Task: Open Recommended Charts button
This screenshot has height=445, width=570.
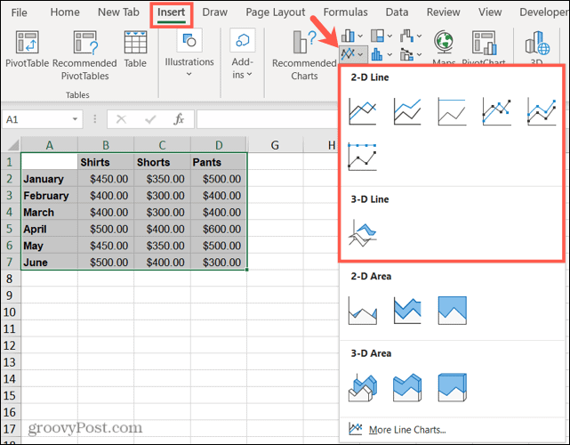Action: point(304,55)
